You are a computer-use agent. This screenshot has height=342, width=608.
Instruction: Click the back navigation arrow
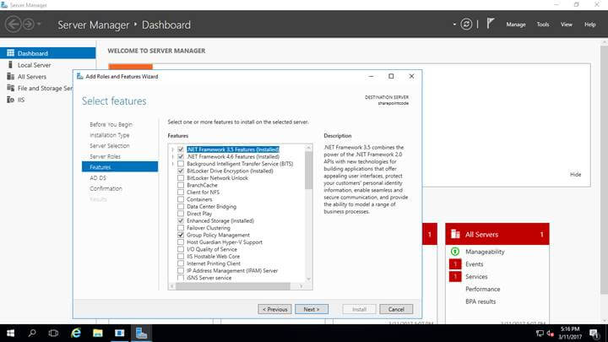[14, 24]
